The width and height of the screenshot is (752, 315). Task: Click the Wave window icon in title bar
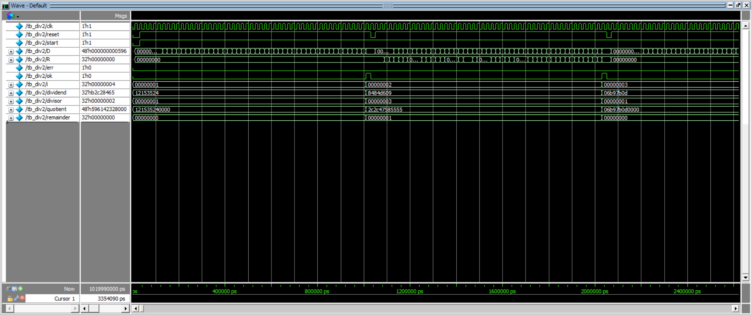point(5,6)
